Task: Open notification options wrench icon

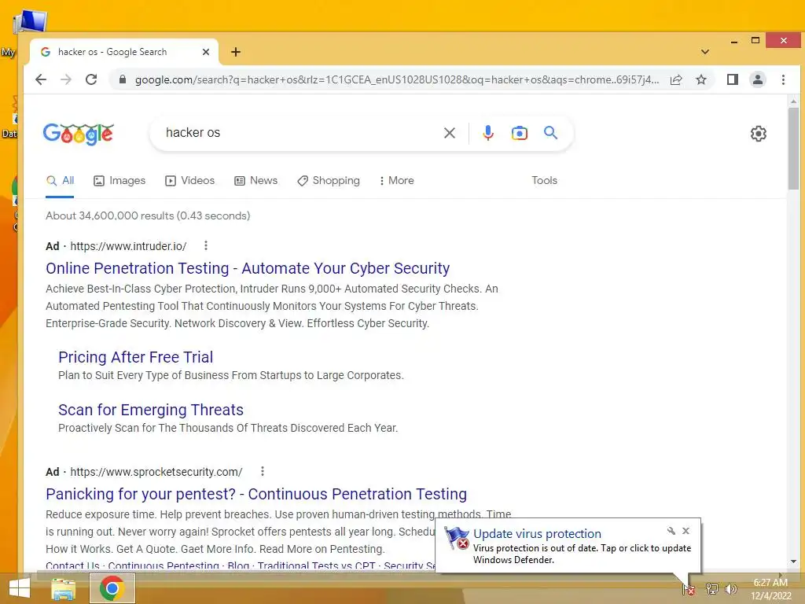Action: pyautogui.click(x=671, y=531)
